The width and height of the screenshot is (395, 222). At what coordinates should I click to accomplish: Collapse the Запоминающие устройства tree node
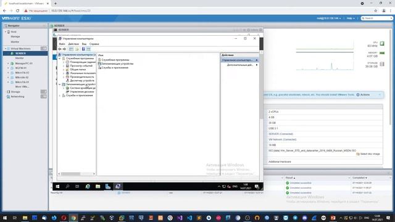60,84
